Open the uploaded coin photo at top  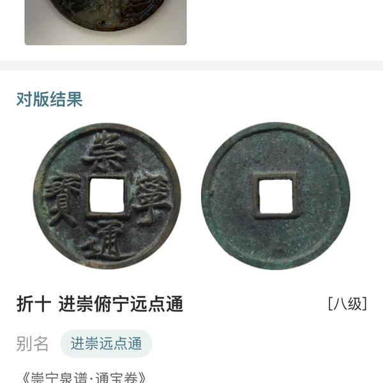[x=105, y=22]
